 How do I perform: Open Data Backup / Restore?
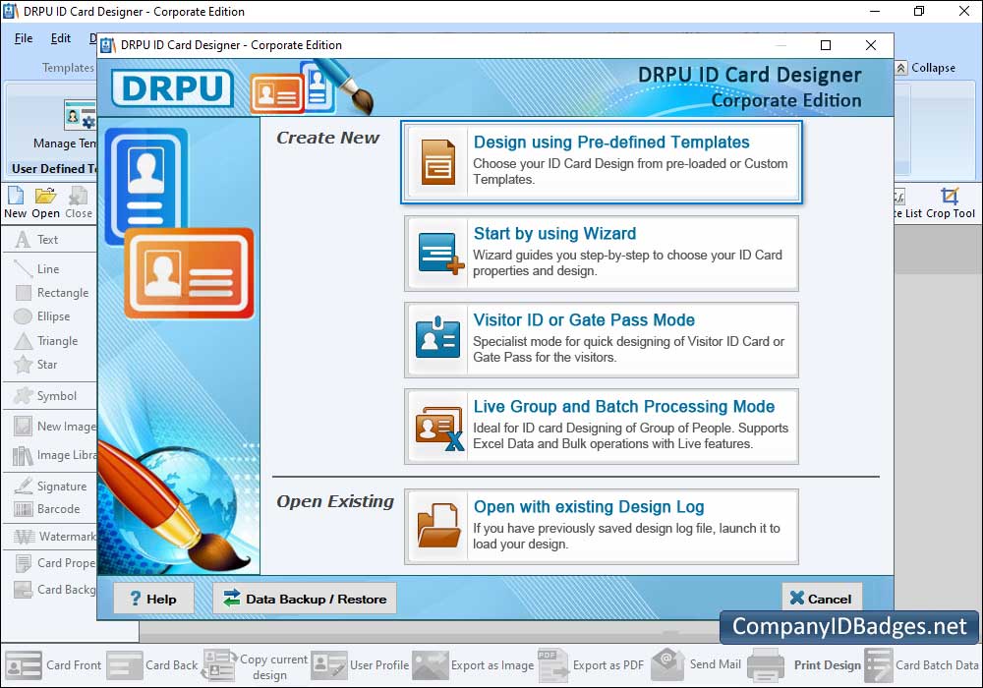tap(304, 599)
